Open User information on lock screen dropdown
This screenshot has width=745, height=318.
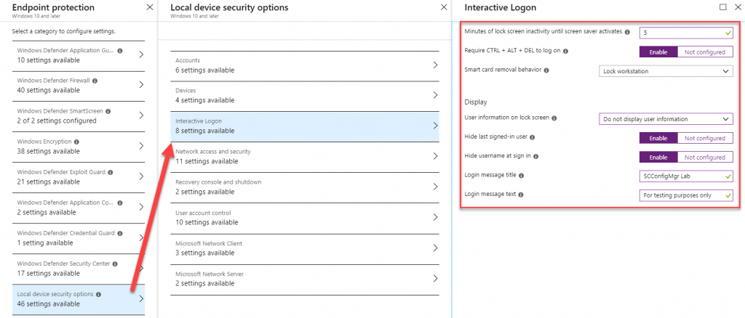(x=666, y=119)
